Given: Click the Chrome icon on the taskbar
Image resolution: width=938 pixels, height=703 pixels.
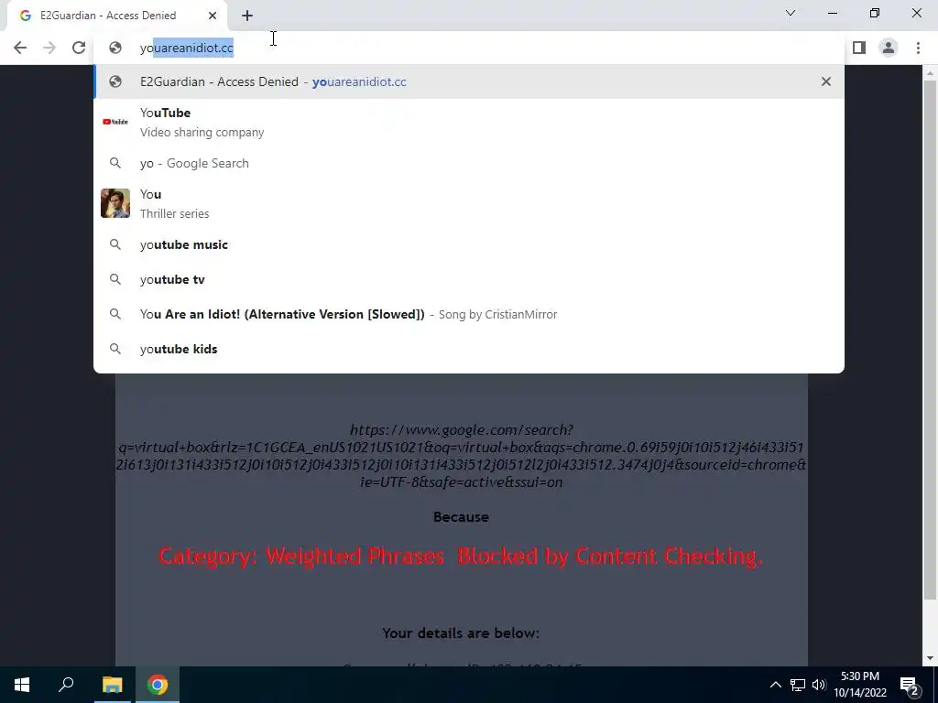Looking at the screenshot, I should (x=158, y=685).
